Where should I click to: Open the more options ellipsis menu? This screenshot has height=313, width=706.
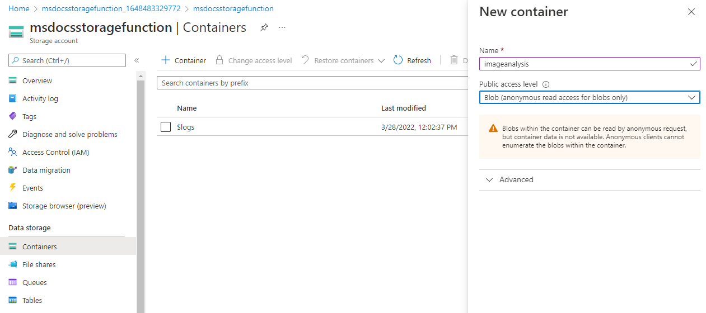click(282, 27)
